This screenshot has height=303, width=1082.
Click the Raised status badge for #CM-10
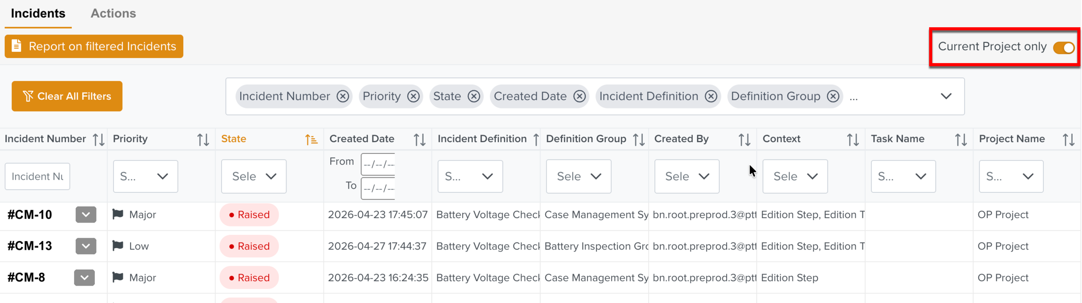(x=249, y=215)
